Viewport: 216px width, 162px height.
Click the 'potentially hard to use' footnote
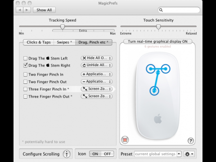pyautogui.click(x=44, y=142)
